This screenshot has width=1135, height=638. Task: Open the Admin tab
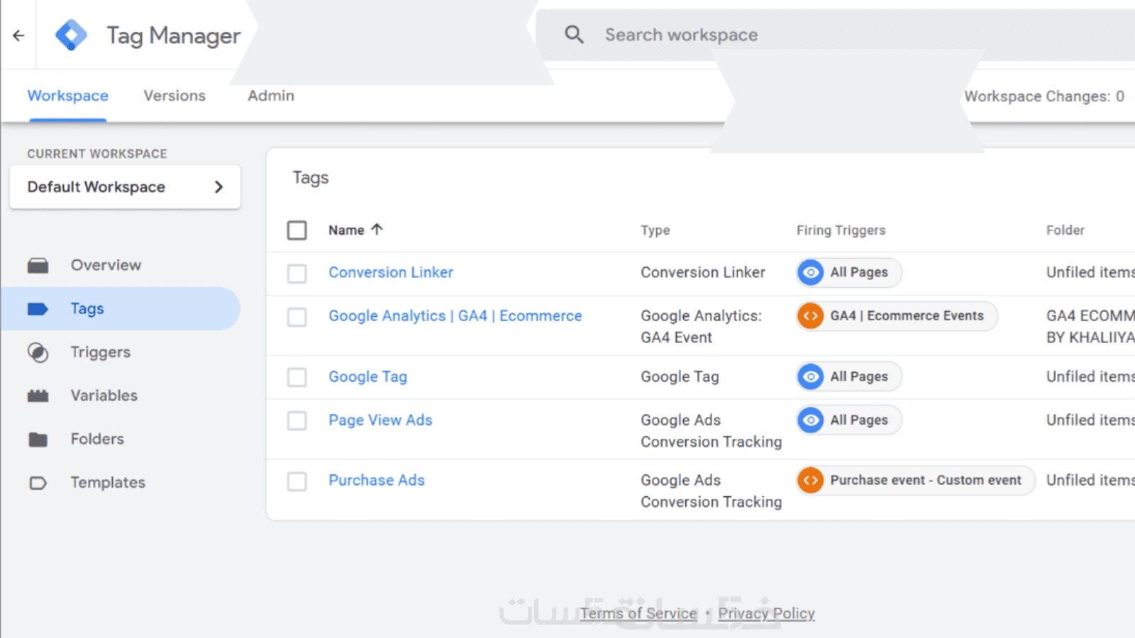click(x=271, y=96)
